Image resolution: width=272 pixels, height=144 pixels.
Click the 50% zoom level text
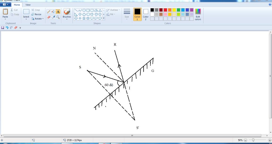coord(240,140)
